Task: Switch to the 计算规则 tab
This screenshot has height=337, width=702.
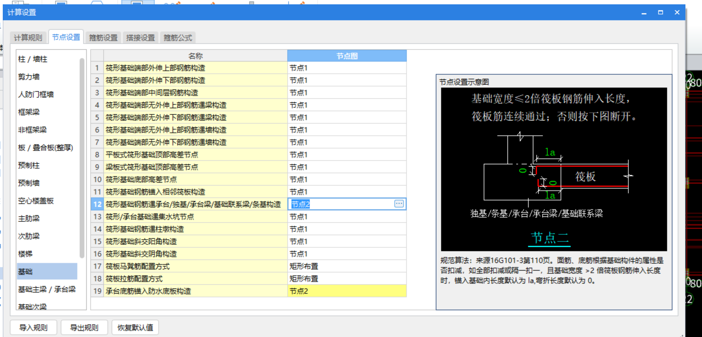Action: (x=28, y=38)
